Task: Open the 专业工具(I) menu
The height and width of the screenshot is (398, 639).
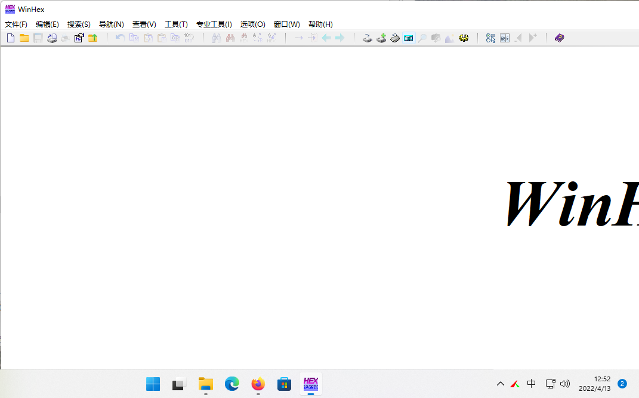Action: click(214, 24)
